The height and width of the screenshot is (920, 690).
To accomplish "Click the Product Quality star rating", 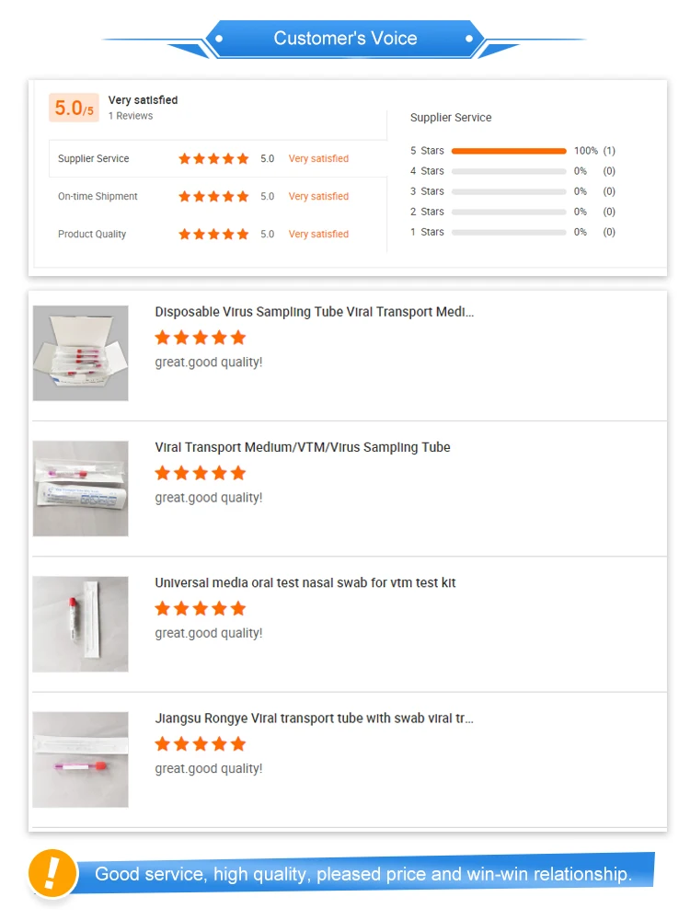I will pos(213,235).
